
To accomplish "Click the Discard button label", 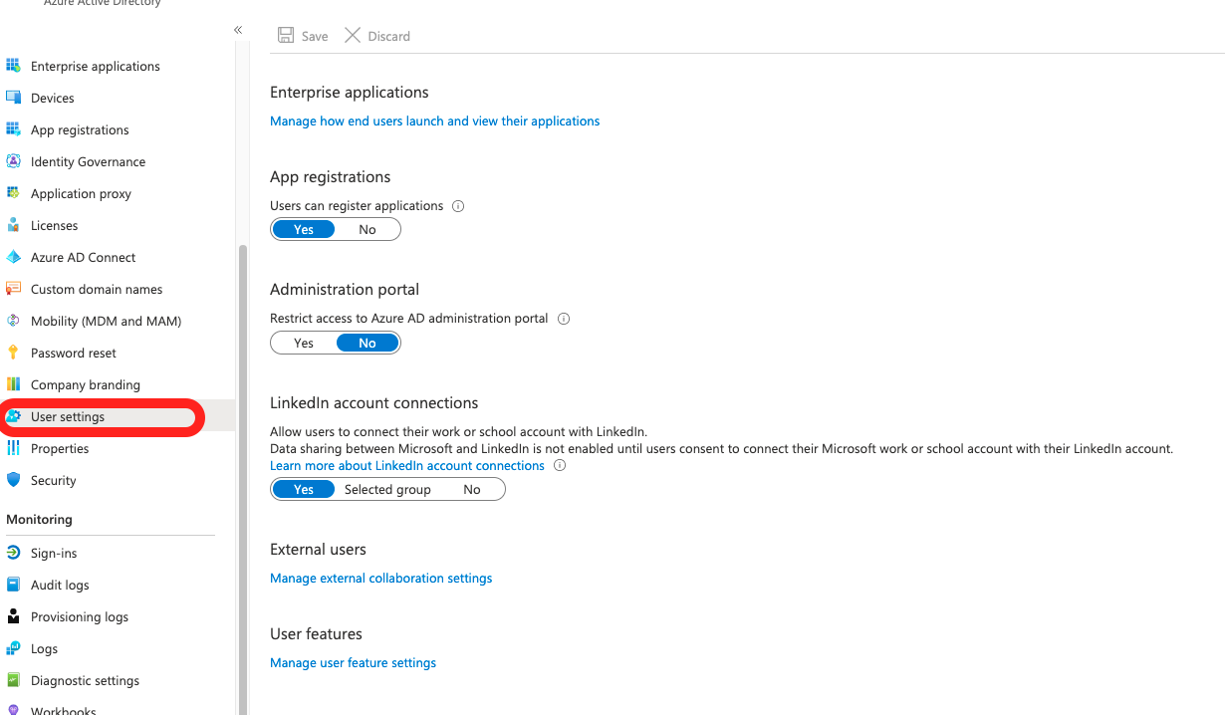I will (x=388, y=36).
